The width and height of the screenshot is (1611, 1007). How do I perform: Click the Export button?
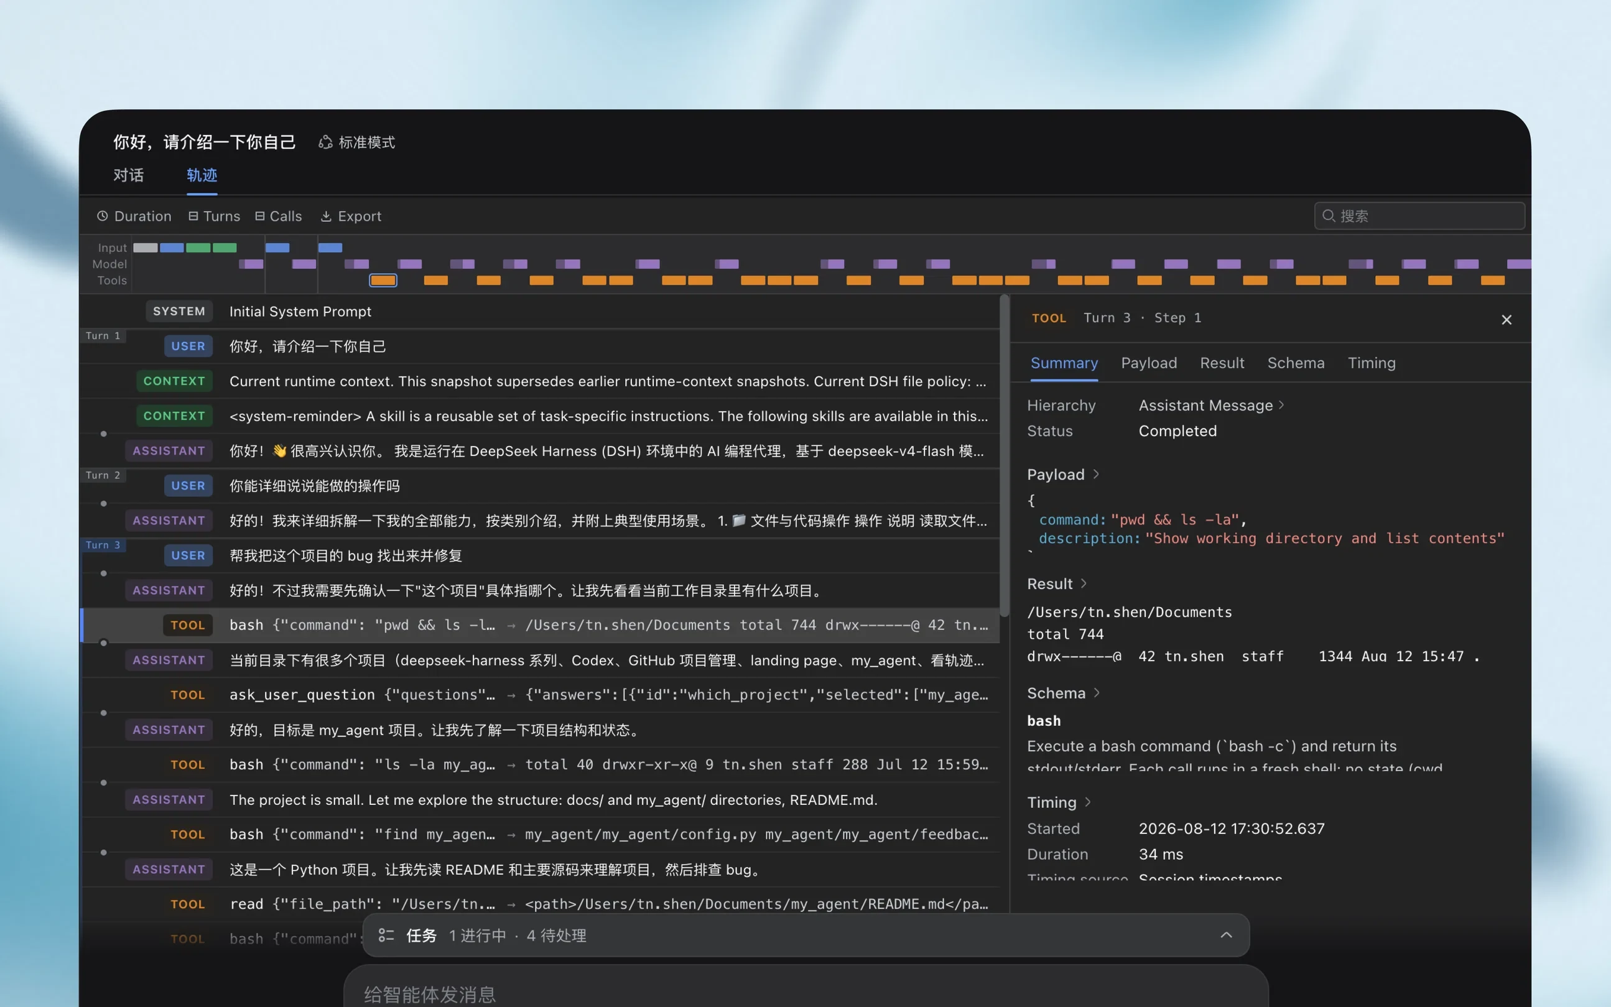coord(351,216)
